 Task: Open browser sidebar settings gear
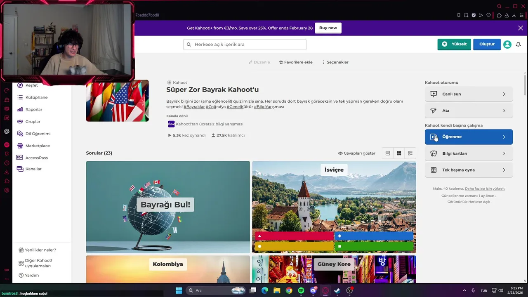[7, 190]
